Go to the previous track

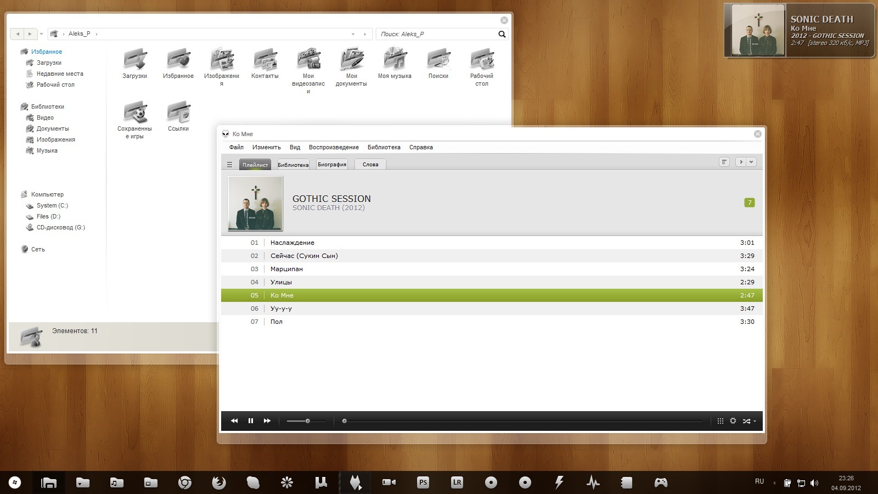point(234,421)
